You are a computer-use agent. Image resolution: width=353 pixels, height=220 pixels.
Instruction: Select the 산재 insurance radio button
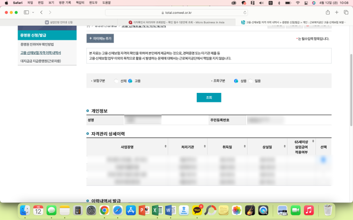click(x=116, y=81)
